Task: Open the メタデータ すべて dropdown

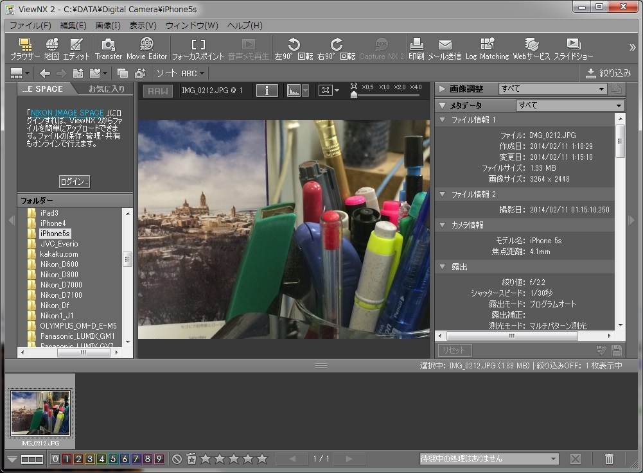Action: click(x=570, y=105)
